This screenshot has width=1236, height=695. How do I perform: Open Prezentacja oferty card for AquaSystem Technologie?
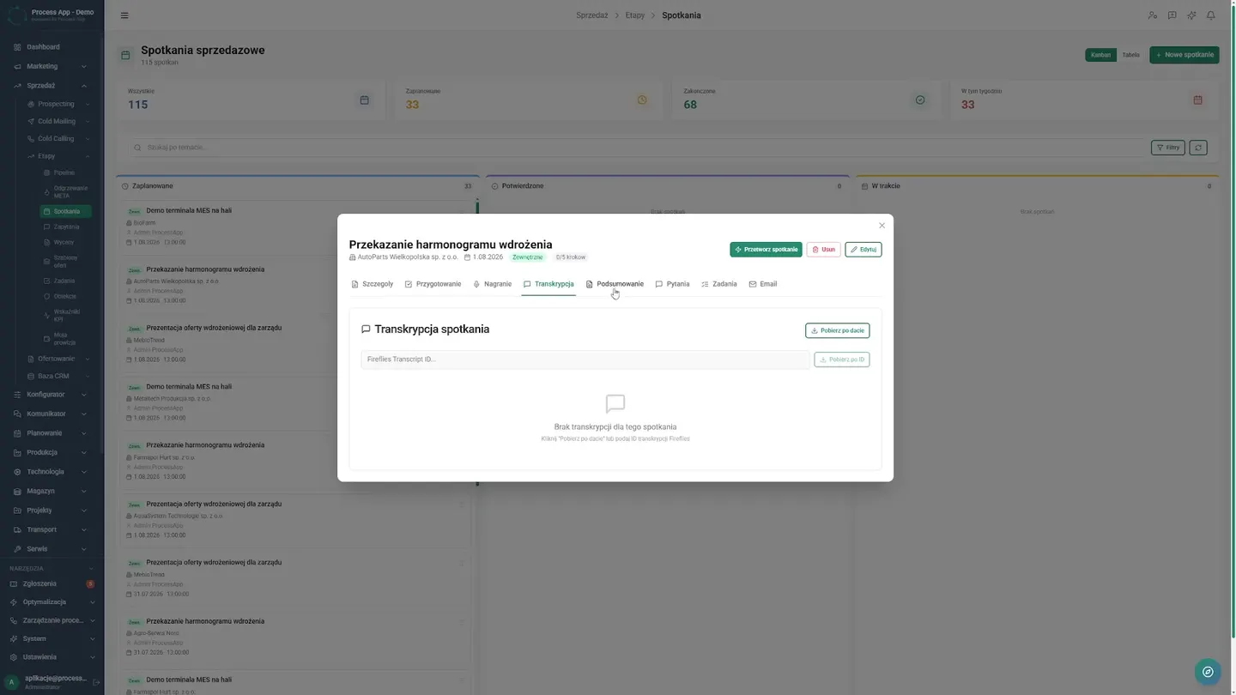pos(294,519)
